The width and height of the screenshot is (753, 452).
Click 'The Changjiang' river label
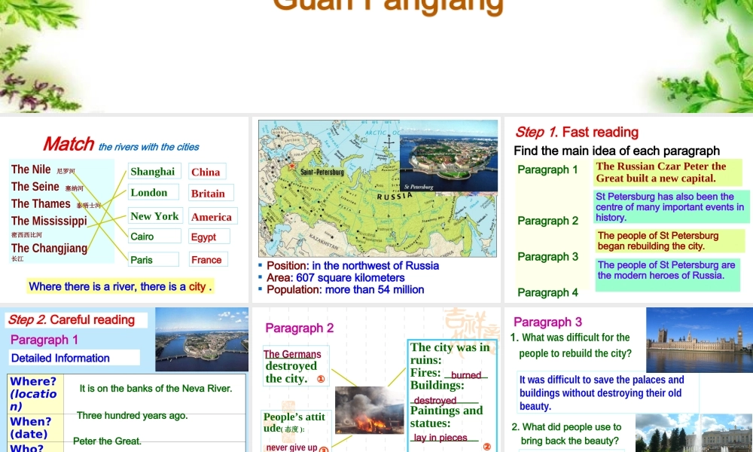point(49,249)
